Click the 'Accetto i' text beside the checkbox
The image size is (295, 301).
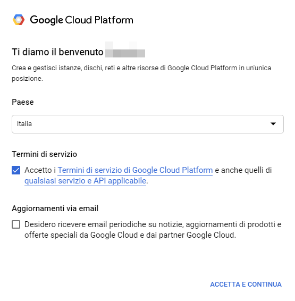(40, 170)
